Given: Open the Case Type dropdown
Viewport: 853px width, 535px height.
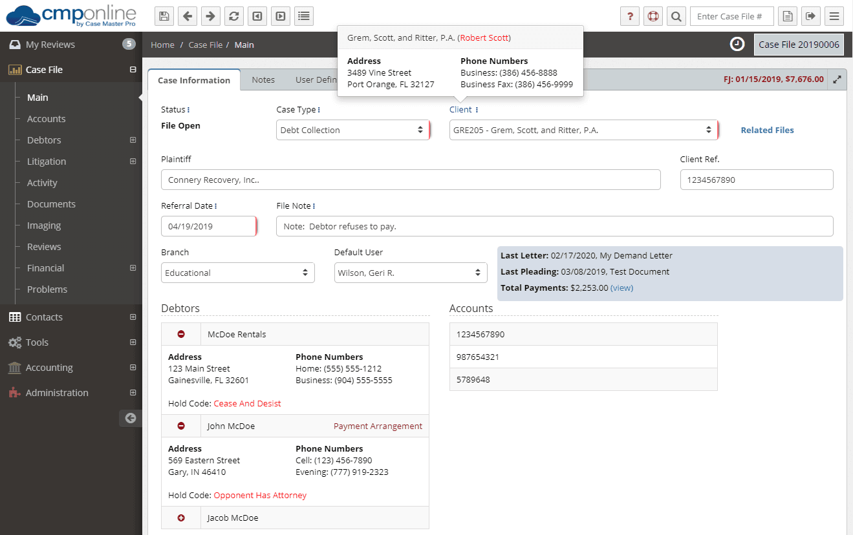Looking at the screenshot, I should tap(352, 130).
